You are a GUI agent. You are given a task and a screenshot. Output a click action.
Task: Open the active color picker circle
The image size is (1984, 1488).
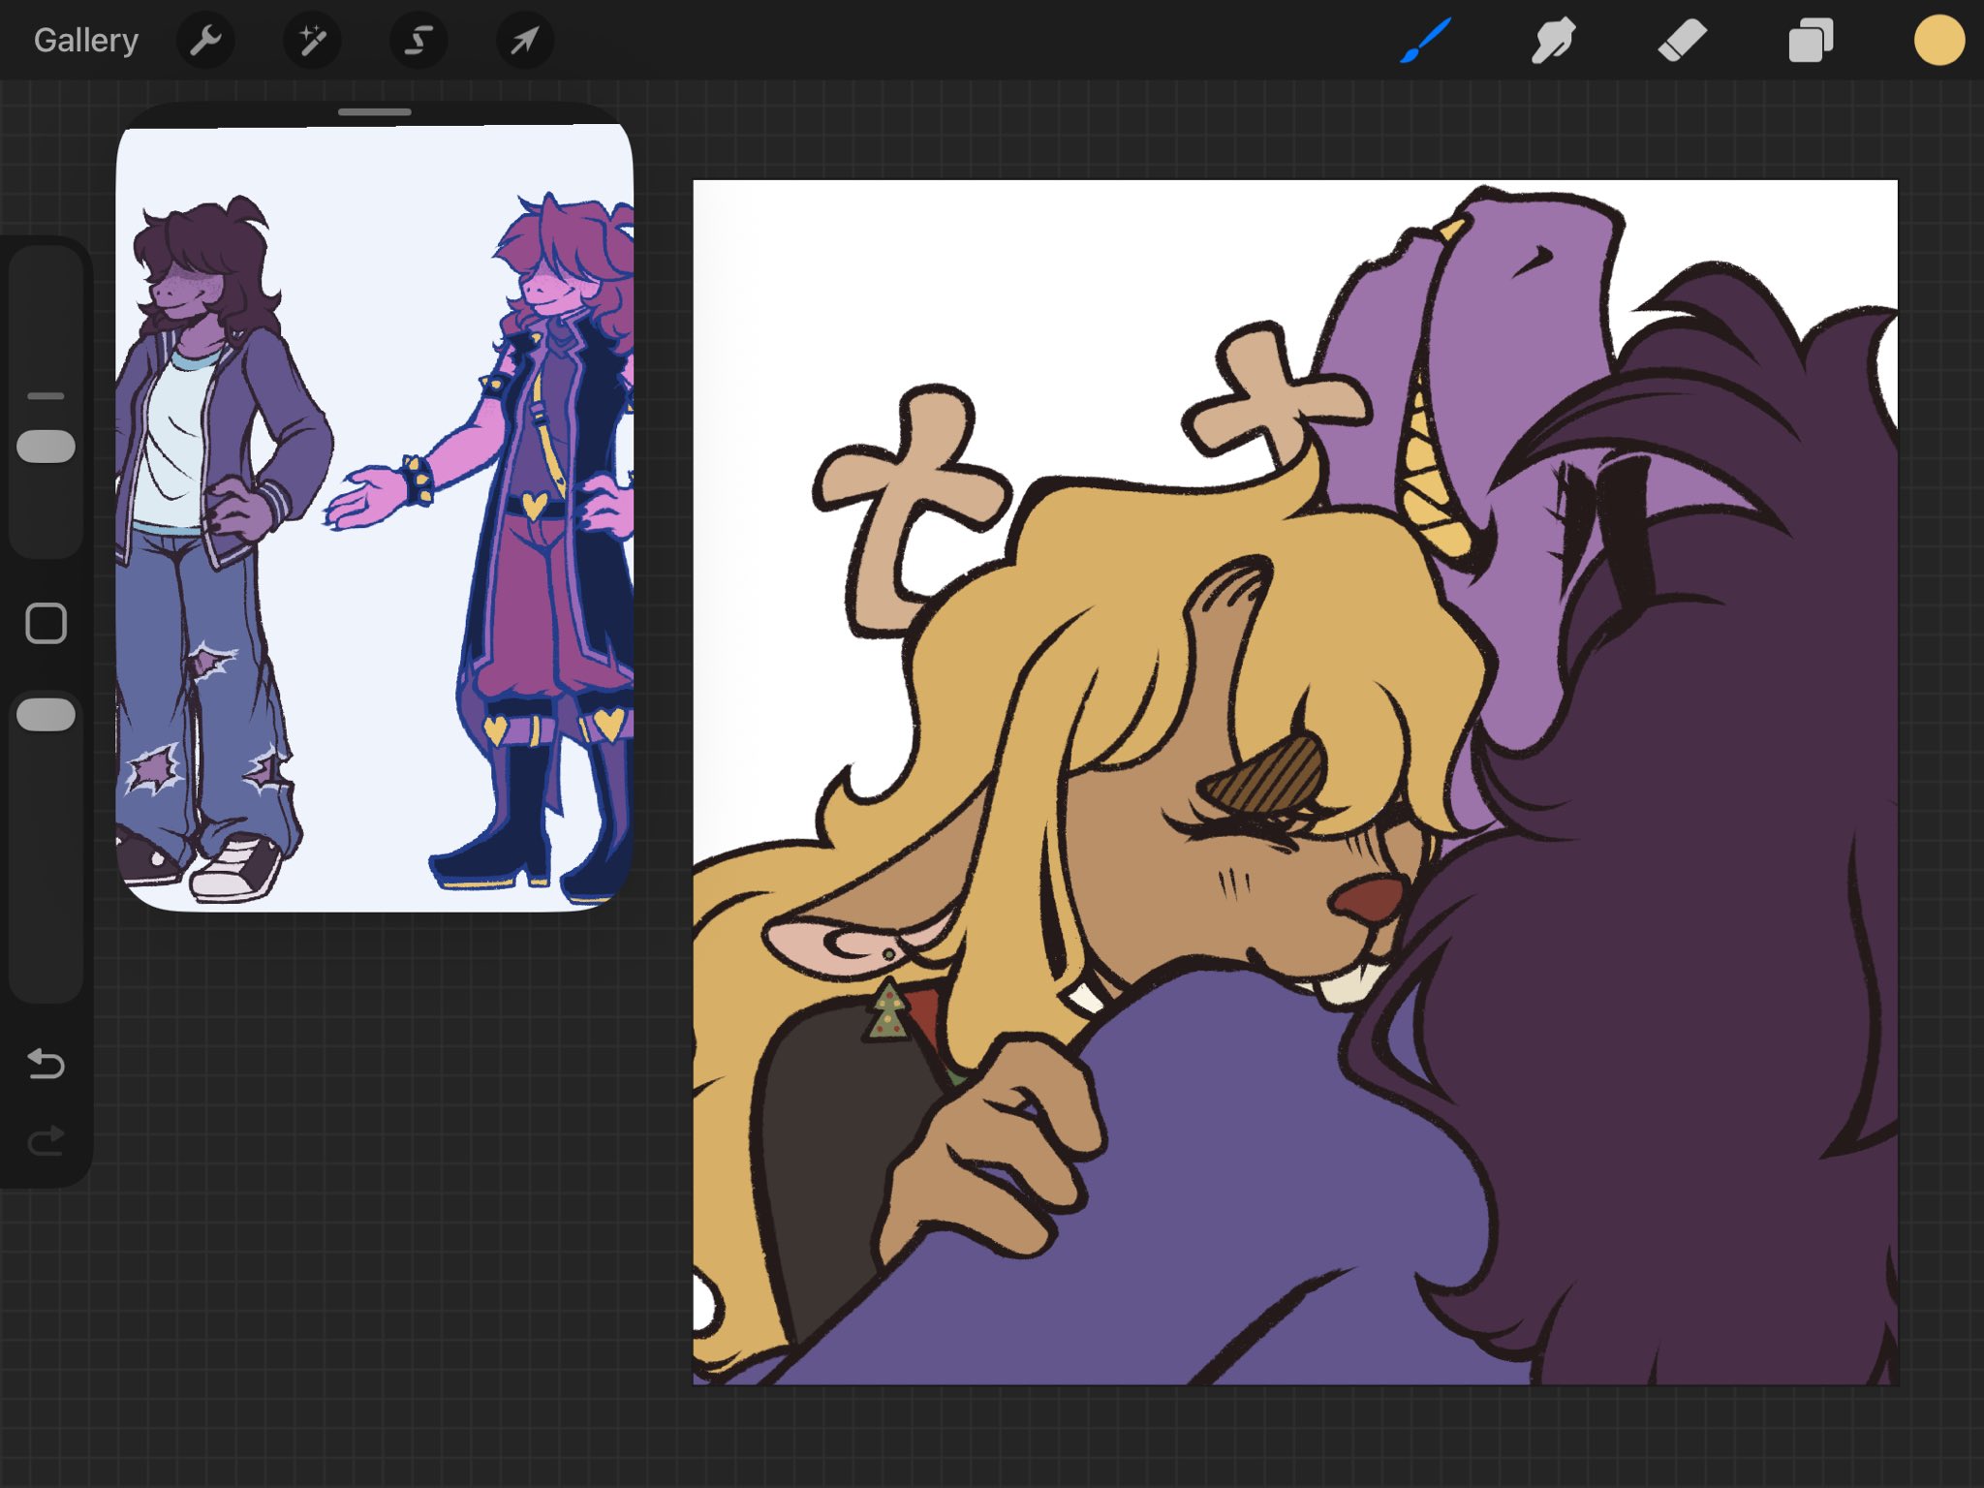pos(1938,41)
